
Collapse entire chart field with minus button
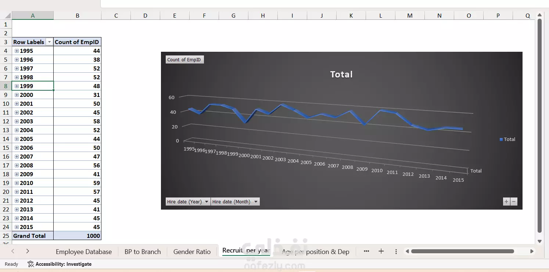(514, 202)
